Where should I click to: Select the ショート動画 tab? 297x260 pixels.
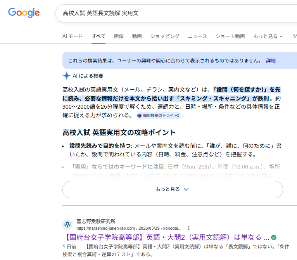tap(230, 36)
